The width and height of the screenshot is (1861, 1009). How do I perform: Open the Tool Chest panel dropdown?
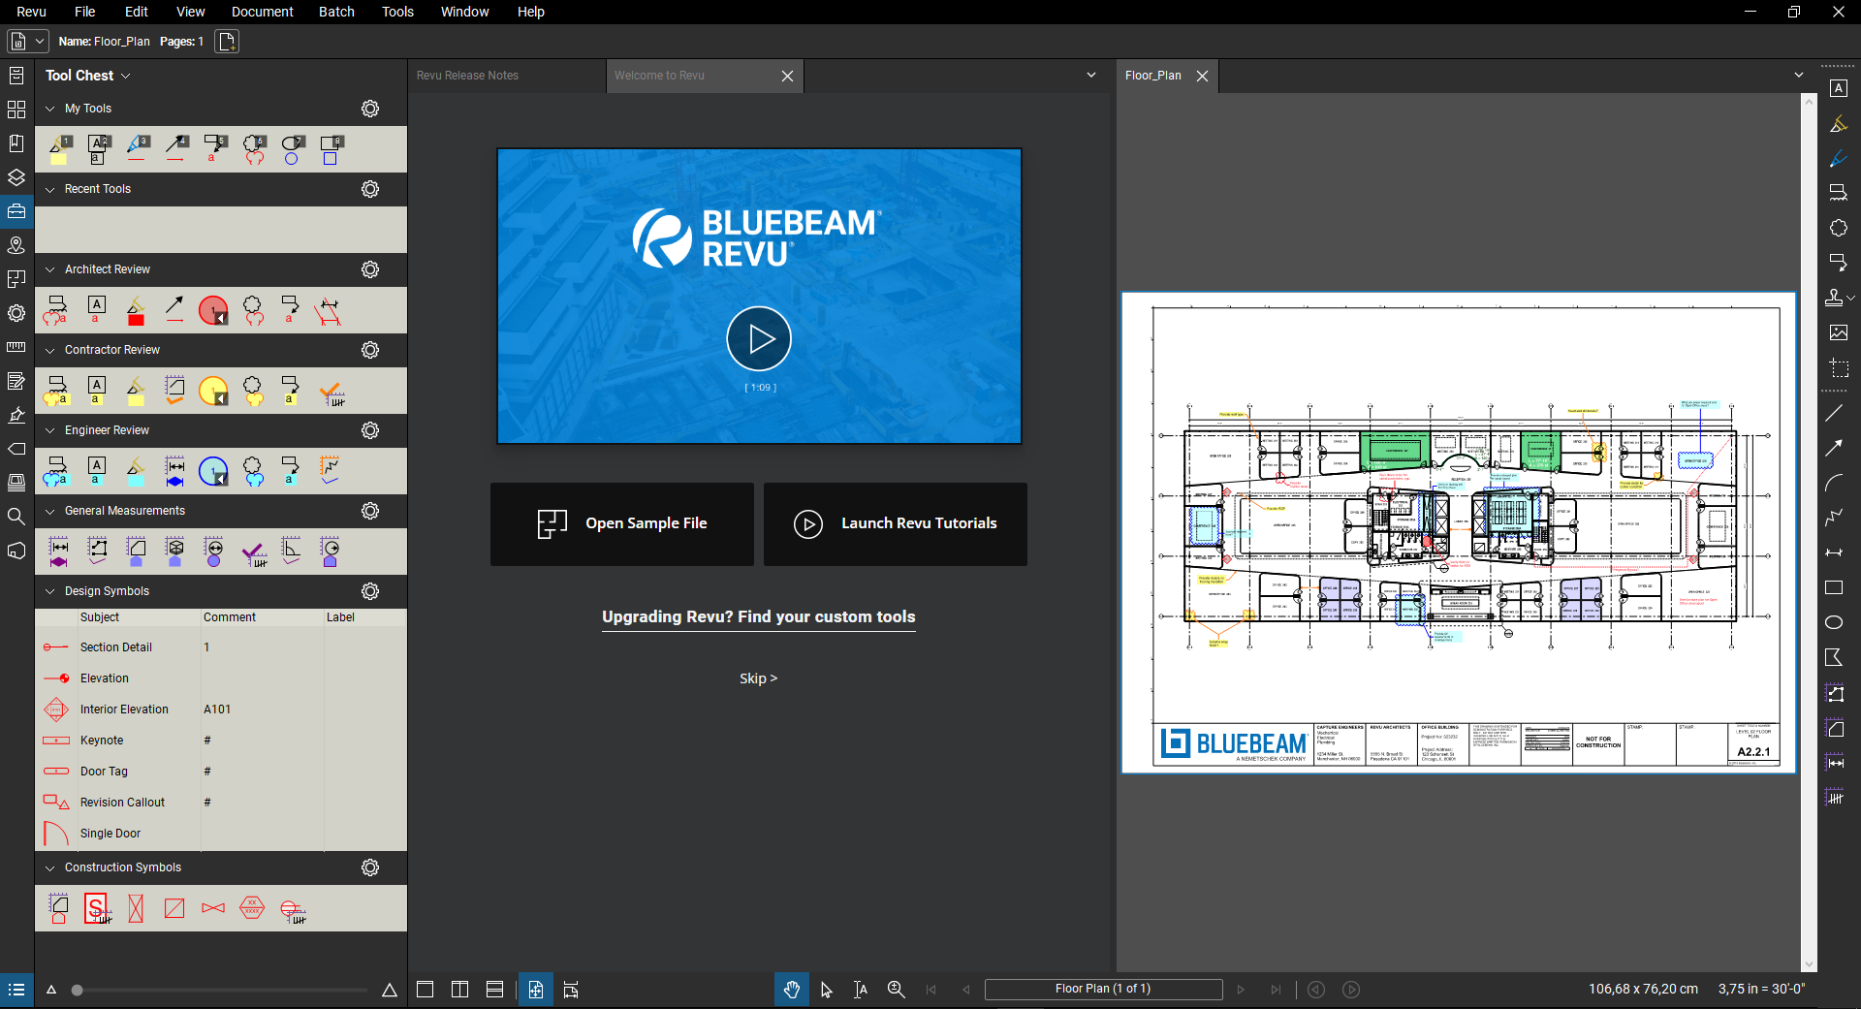(x=126, y=76)
